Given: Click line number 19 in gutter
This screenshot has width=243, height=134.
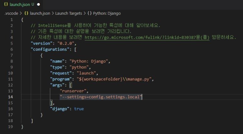Looking at the screenshot, I should pos(10,126).
